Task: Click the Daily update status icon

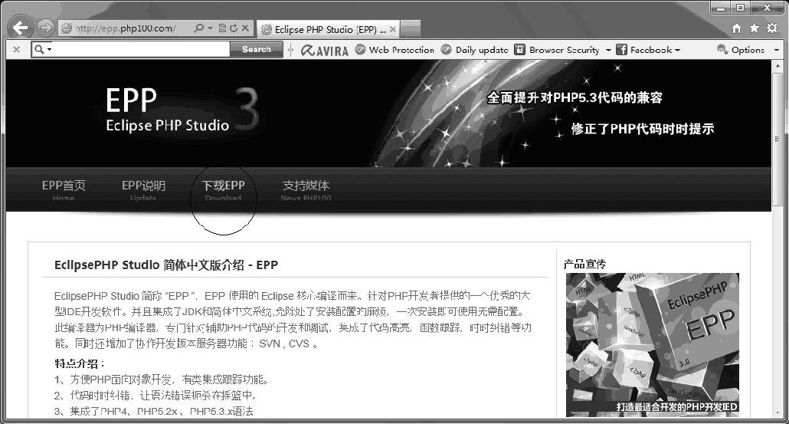Action: coord(446,49)
